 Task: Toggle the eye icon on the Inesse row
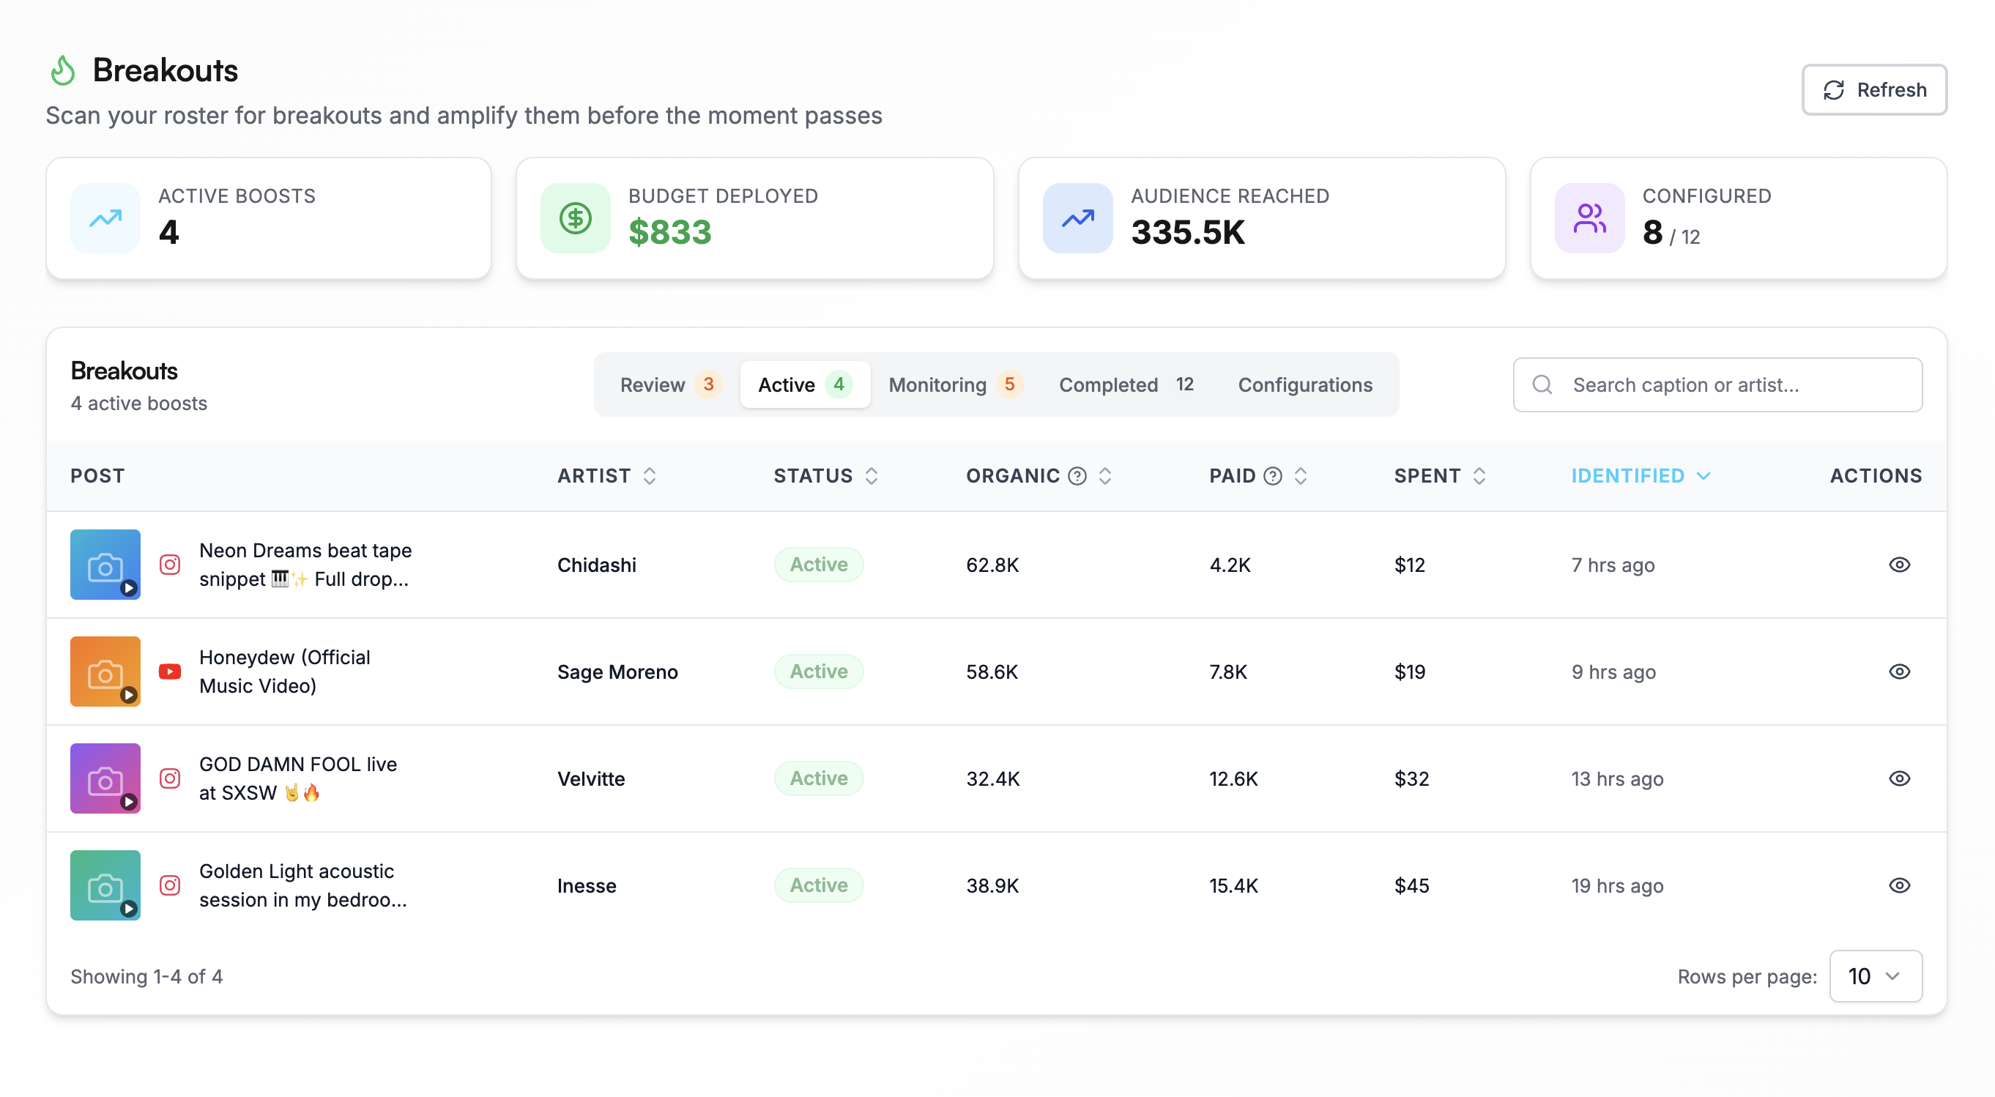(1900, 885)
